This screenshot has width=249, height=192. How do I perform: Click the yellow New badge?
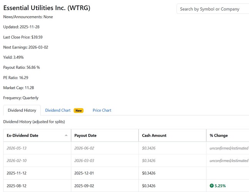coord(79,111)
